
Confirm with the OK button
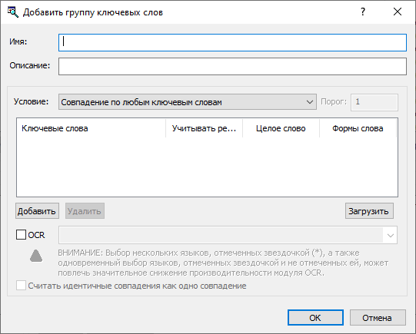click(x=315, y=318)
